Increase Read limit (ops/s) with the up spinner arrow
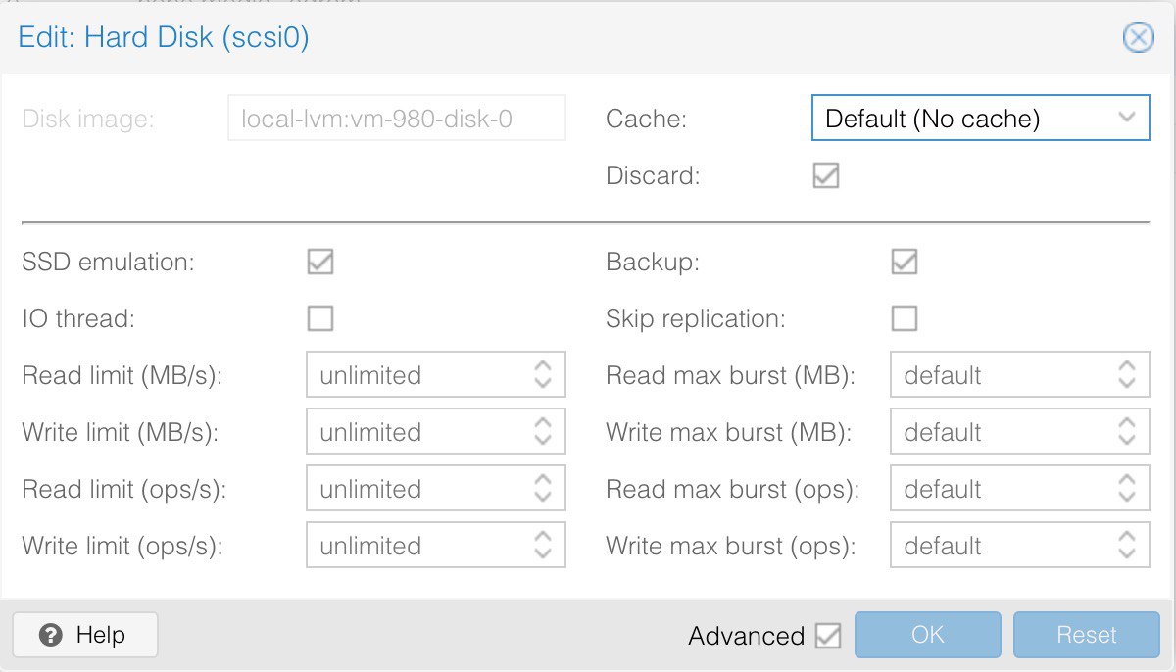This screenshot has height=672, width=1176. pos(543,479)
